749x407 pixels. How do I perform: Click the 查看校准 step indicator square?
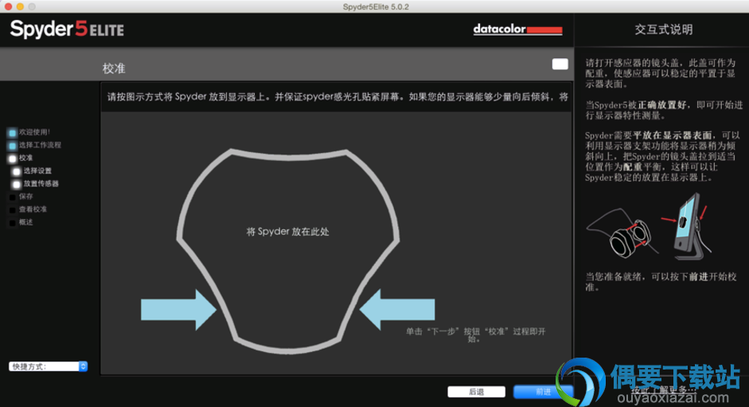tap(13, 210)
